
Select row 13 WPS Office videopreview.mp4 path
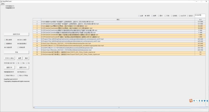[118, 48]
